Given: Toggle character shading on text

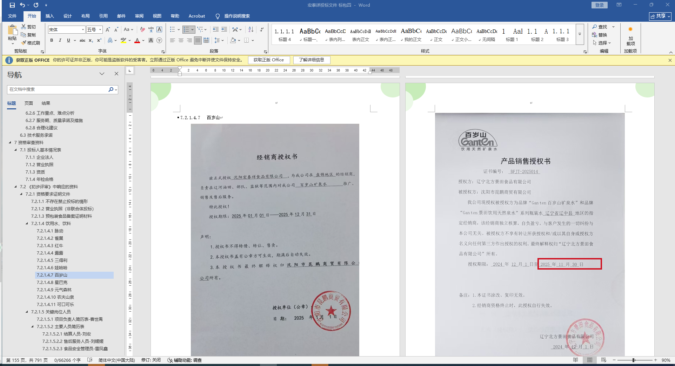Looking at the screenshot, I should [151, 40].
